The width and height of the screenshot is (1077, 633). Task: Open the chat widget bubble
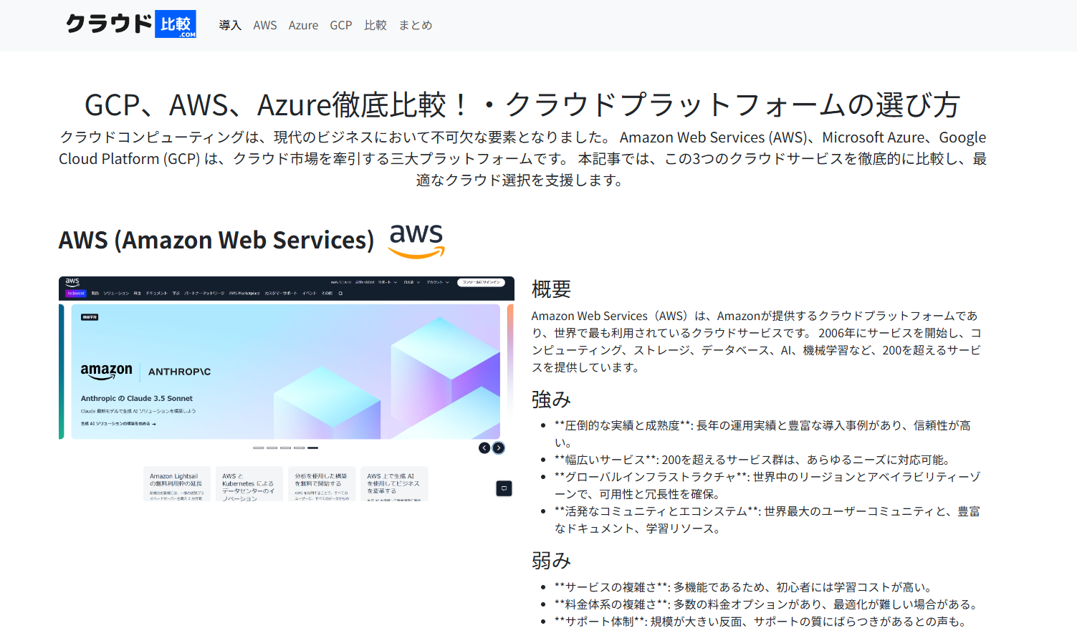click(504, 489)
